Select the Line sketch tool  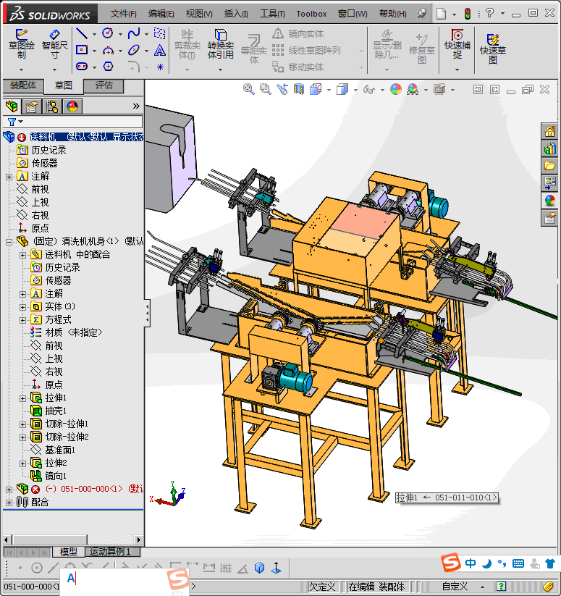[x=82, y=34]
